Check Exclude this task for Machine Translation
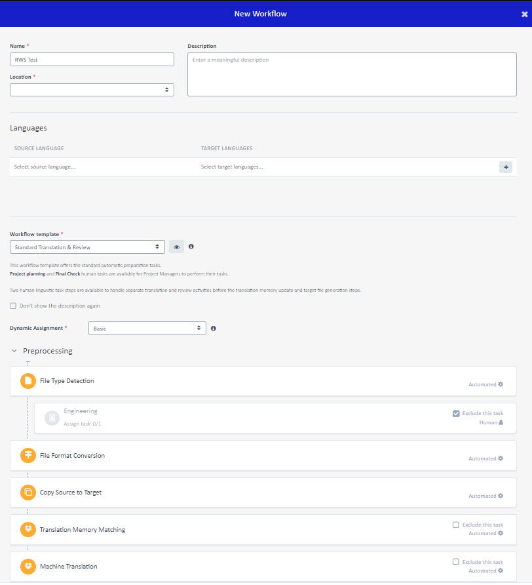Image resolution: width=532 pixels, height=585 pixels. tap(456, 562)
